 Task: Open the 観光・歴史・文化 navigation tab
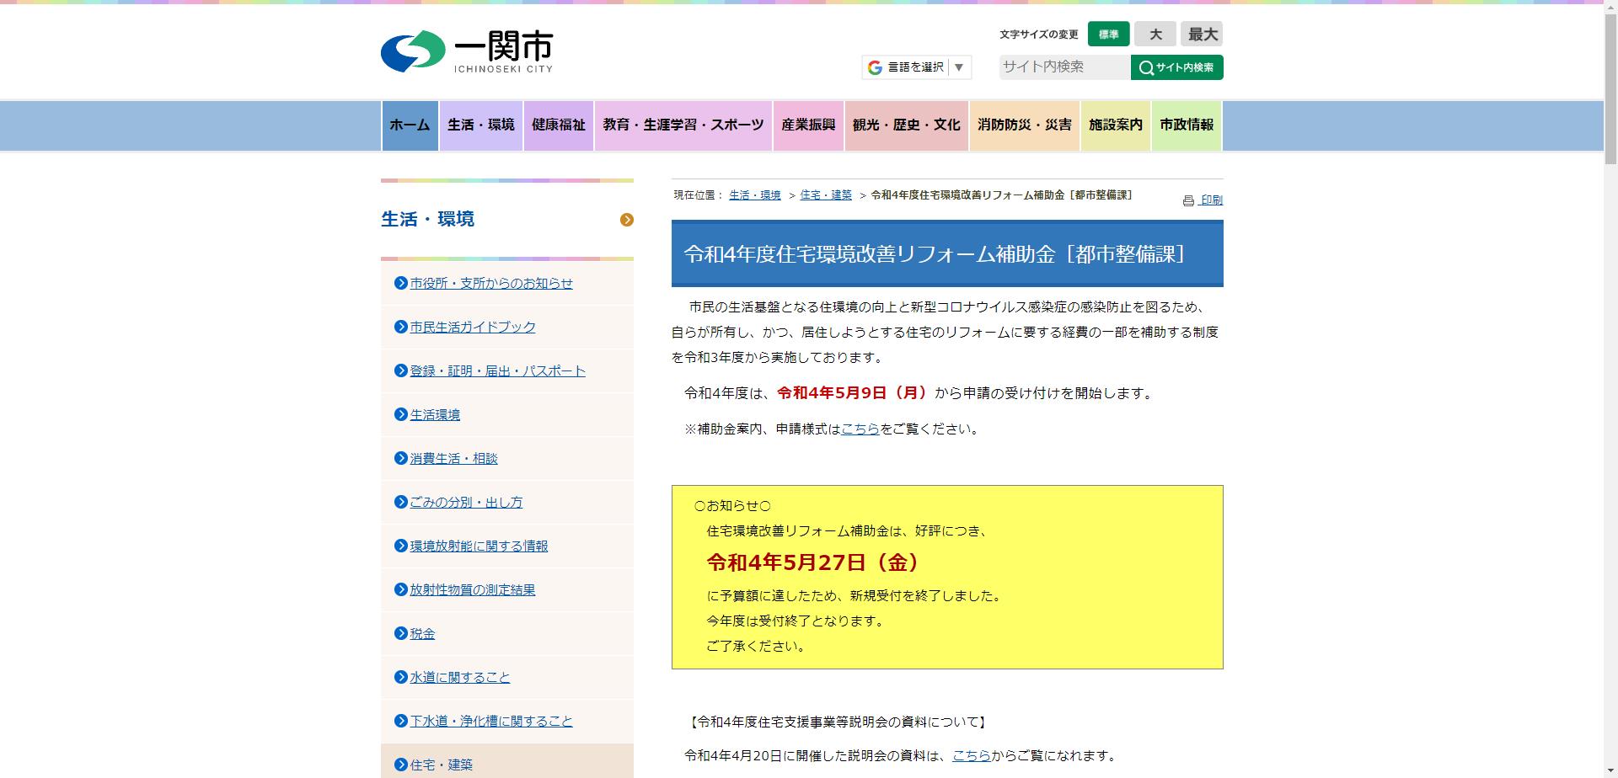pyautogui.click(x=906, y=125)
